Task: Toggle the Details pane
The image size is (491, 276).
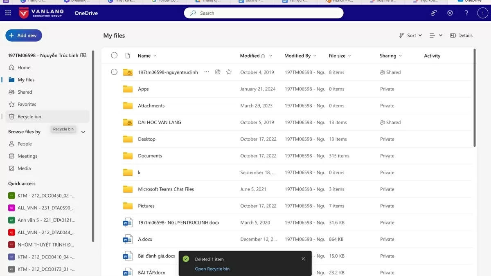Action: [461, 36]
